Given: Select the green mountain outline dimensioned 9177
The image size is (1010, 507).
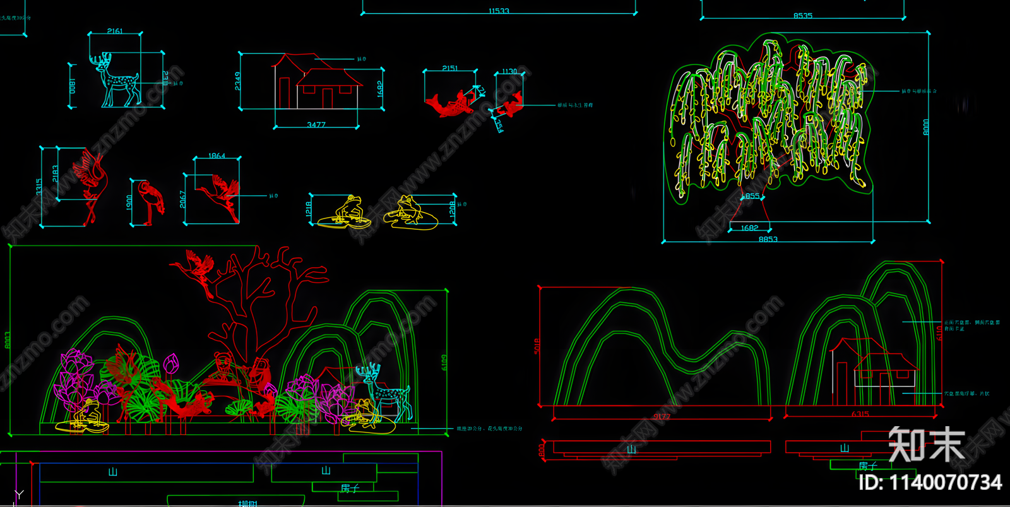Looking at the screenshot, I should tap(662, 346).
